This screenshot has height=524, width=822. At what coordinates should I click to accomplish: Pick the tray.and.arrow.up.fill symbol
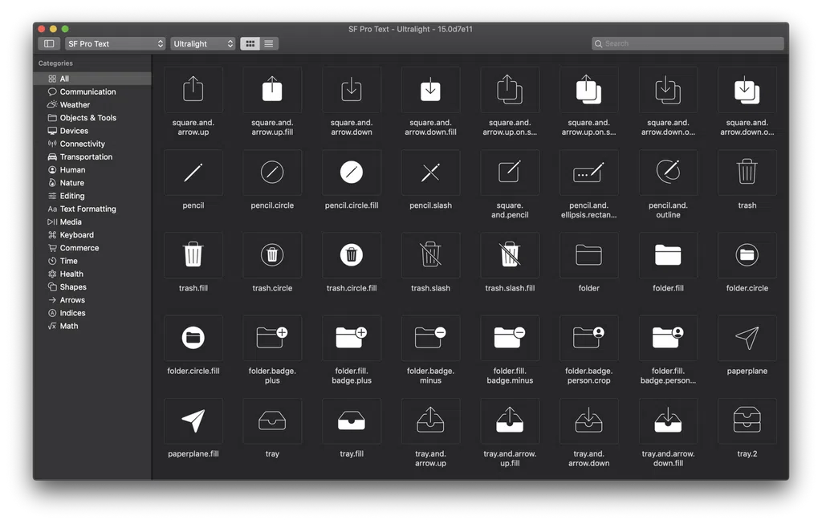(510, 420)
